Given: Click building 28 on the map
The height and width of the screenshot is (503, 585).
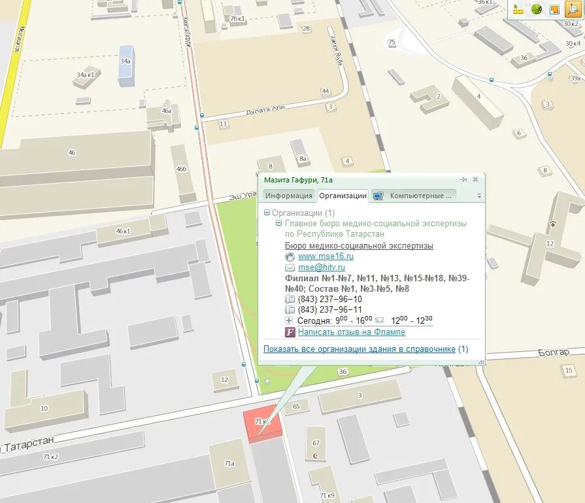Looking at the screenshot, I should (306, 28).
